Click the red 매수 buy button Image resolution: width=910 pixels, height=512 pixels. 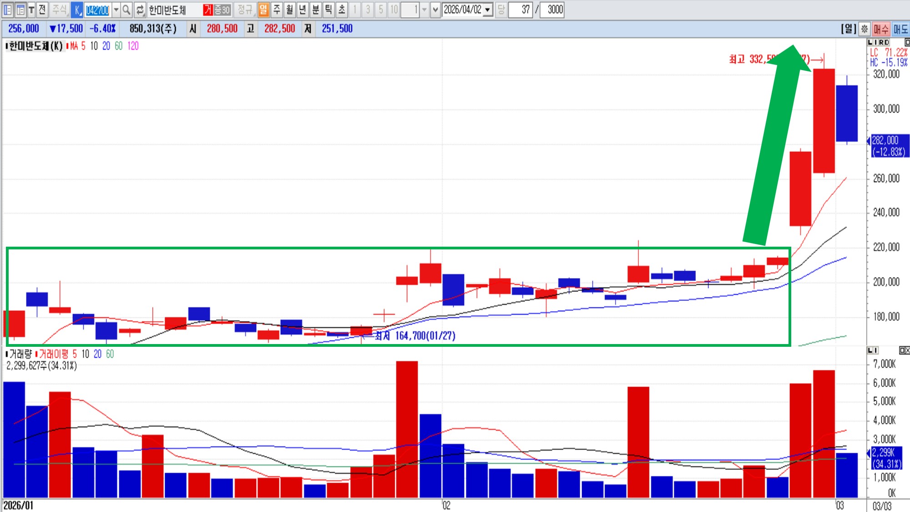[x=881, y=29]
